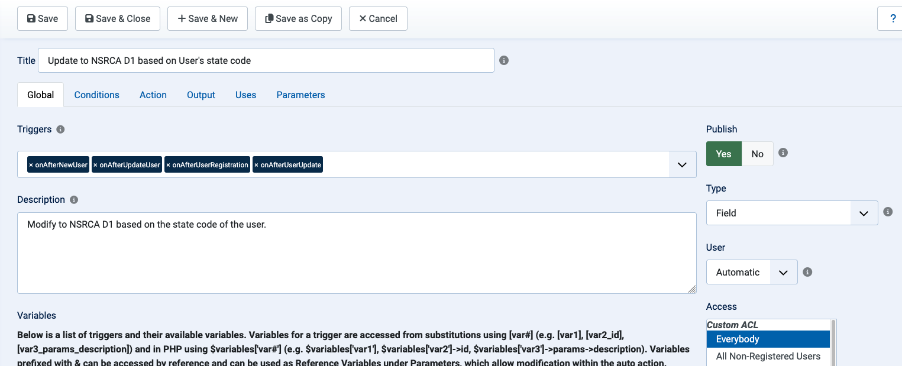This screenshot has height=366, width=902.
Task: Open the Type dropdown showing Field
Action: tap(792, 213)
